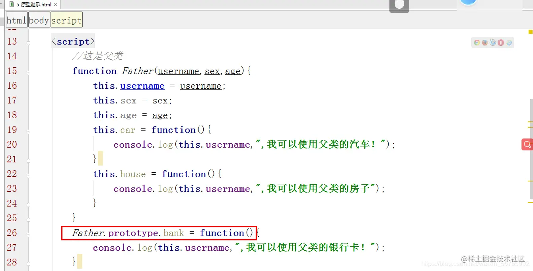Select the body breadcrumb
The height and width of the screenshot is (271, 533).
click(39, 20)
